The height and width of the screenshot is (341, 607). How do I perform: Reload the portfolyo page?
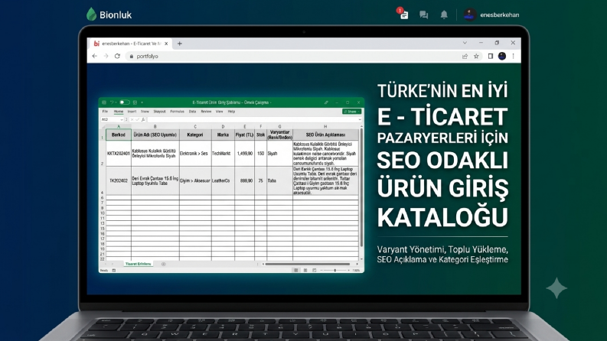tap(117, 56)
